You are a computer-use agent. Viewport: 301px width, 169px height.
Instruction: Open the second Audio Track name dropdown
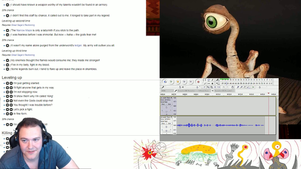(167, 117)
